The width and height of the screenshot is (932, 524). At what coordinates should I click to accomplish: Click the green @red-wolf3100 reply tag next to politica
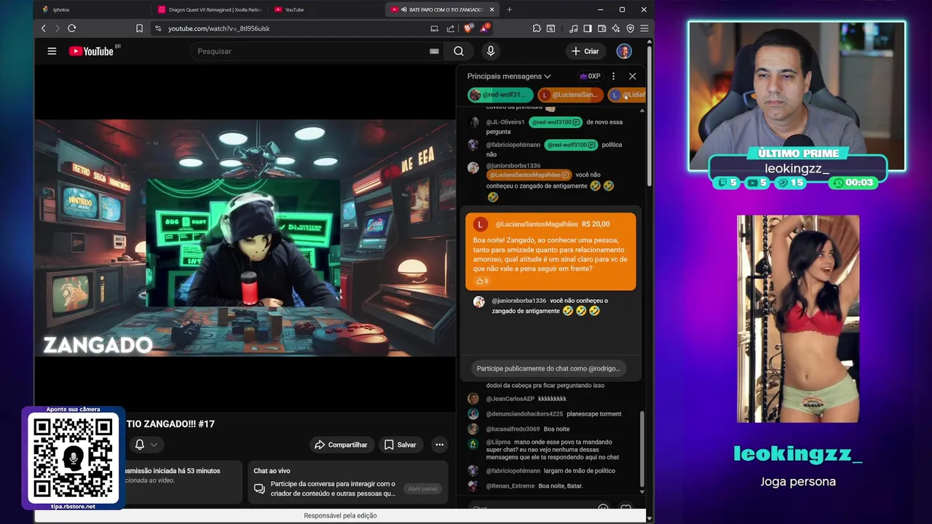tap(572, 145)
